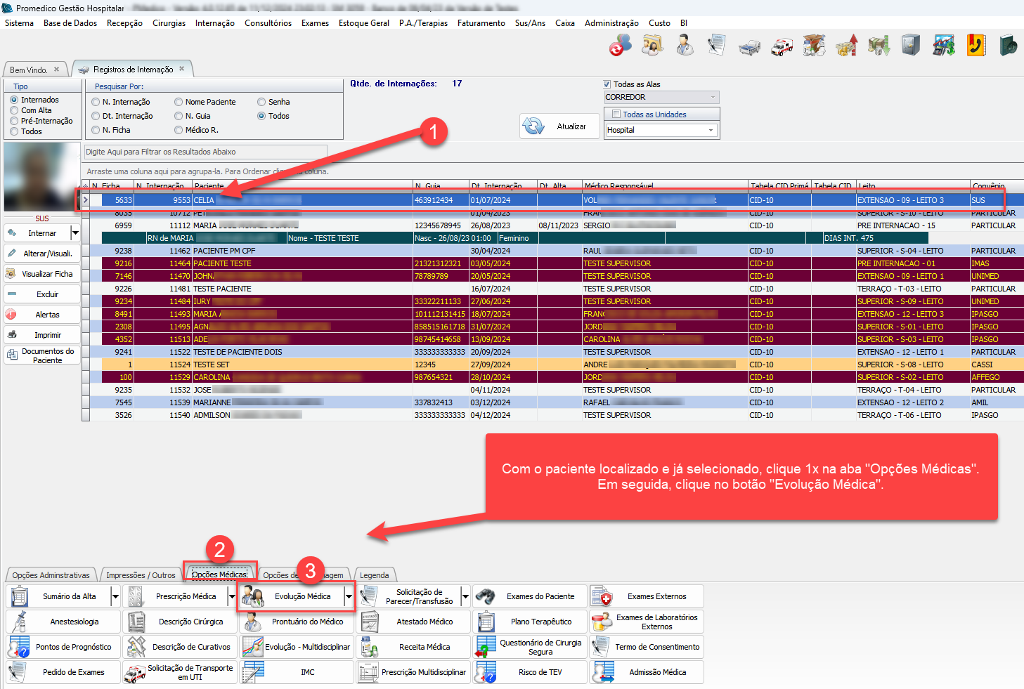Open the hospital bed icon in toolbar

tap(749, 46)
